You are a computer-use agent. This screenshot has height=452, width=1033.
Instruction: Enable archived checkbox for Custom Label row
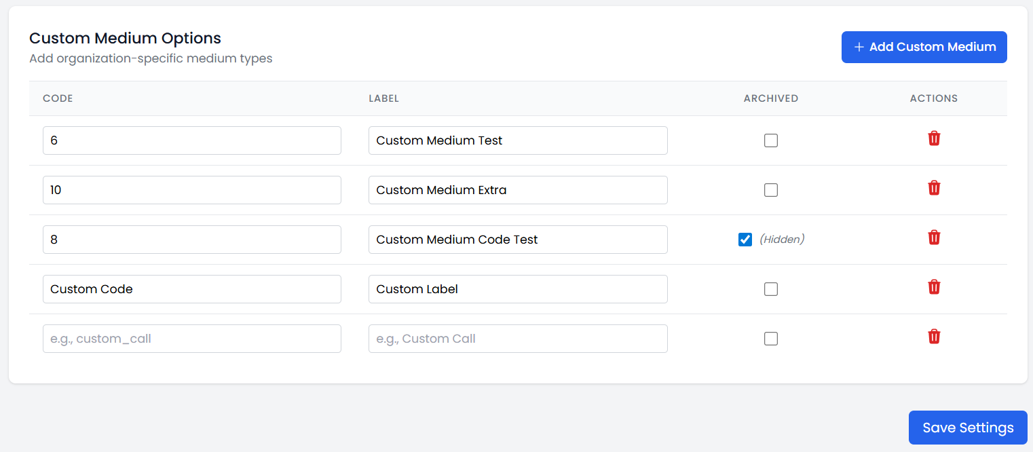770,289
